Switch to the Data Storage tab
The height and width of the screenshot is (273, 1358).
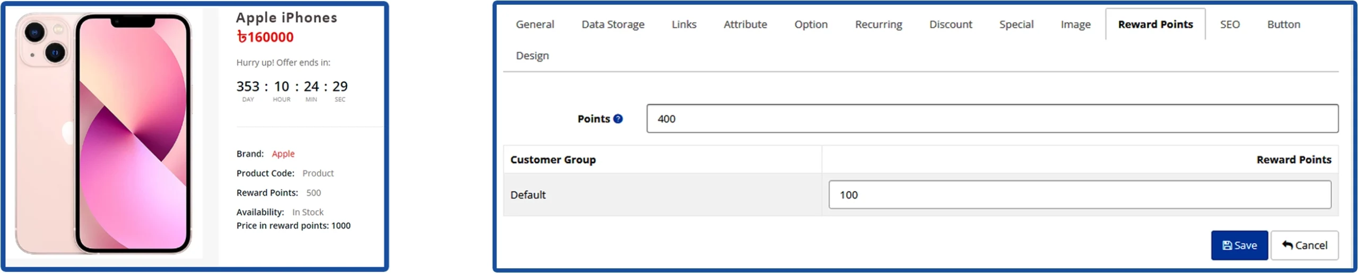[x=613, y=24]
